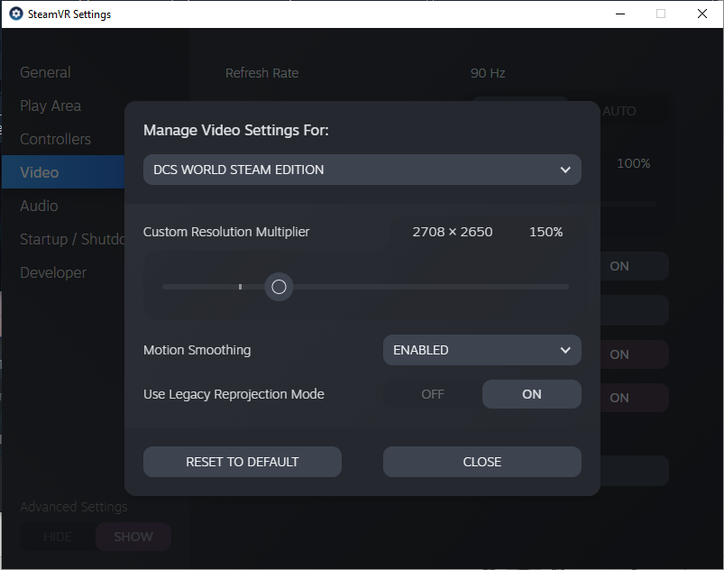The image size is (724, 570).
Task: Select HIDE for Advanced Settings
Action: pyautogui.click(x=58, y=537)
